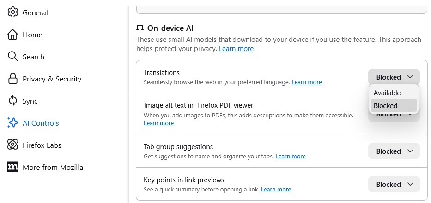Click the General gear icon
The height and width of the screenshot is (203, 431).
click(13, 12)
